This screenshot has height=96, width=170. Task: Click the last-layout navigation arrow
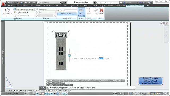click(x=11, y=91)
